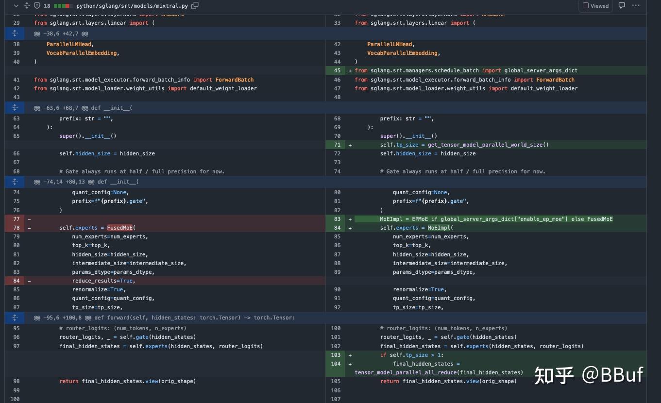Open the python/sglang/srt/models/mixtral.py file link
Viewport: 661px width, 403px height.
pos(133,6)
